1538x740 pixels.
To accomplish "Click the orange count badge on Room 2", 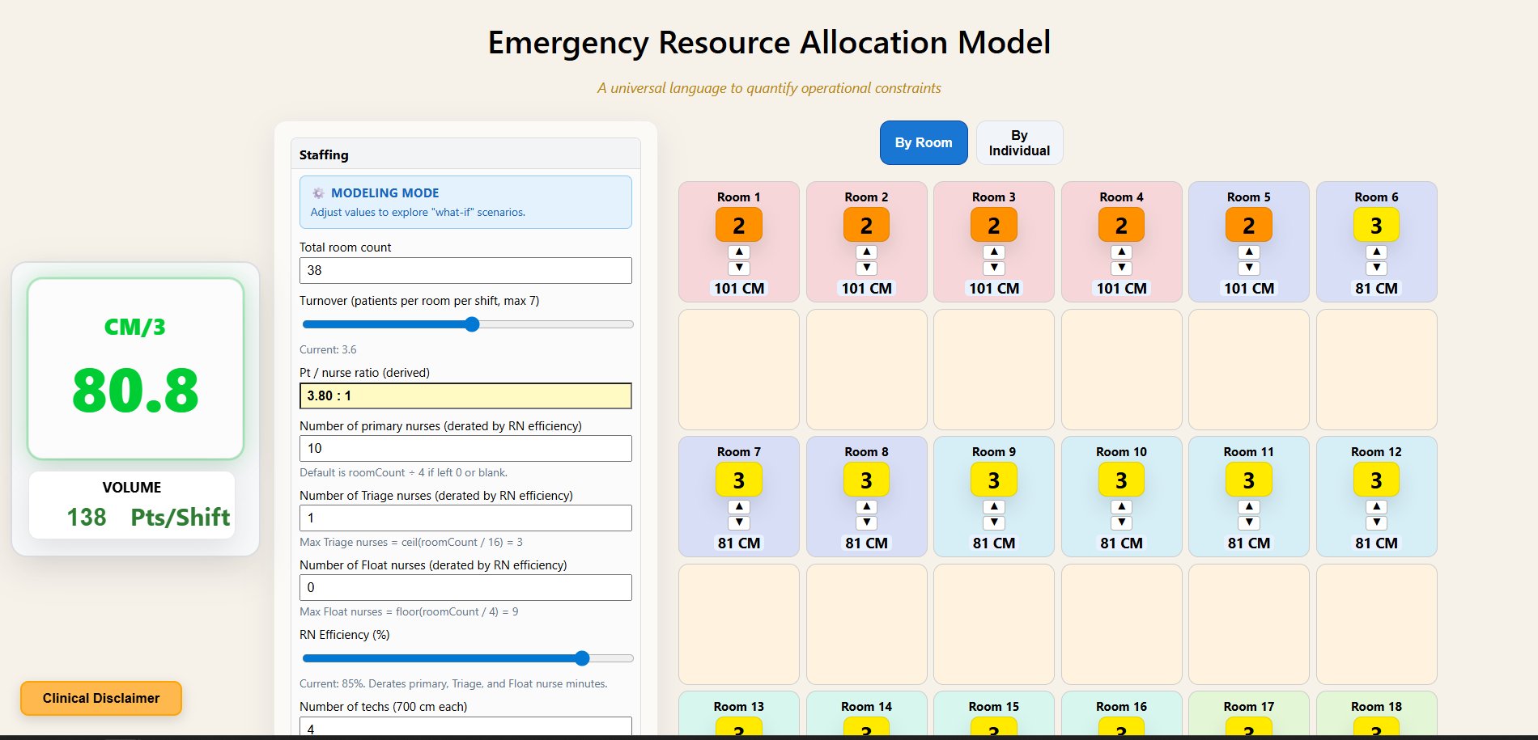I will (866, 224).
